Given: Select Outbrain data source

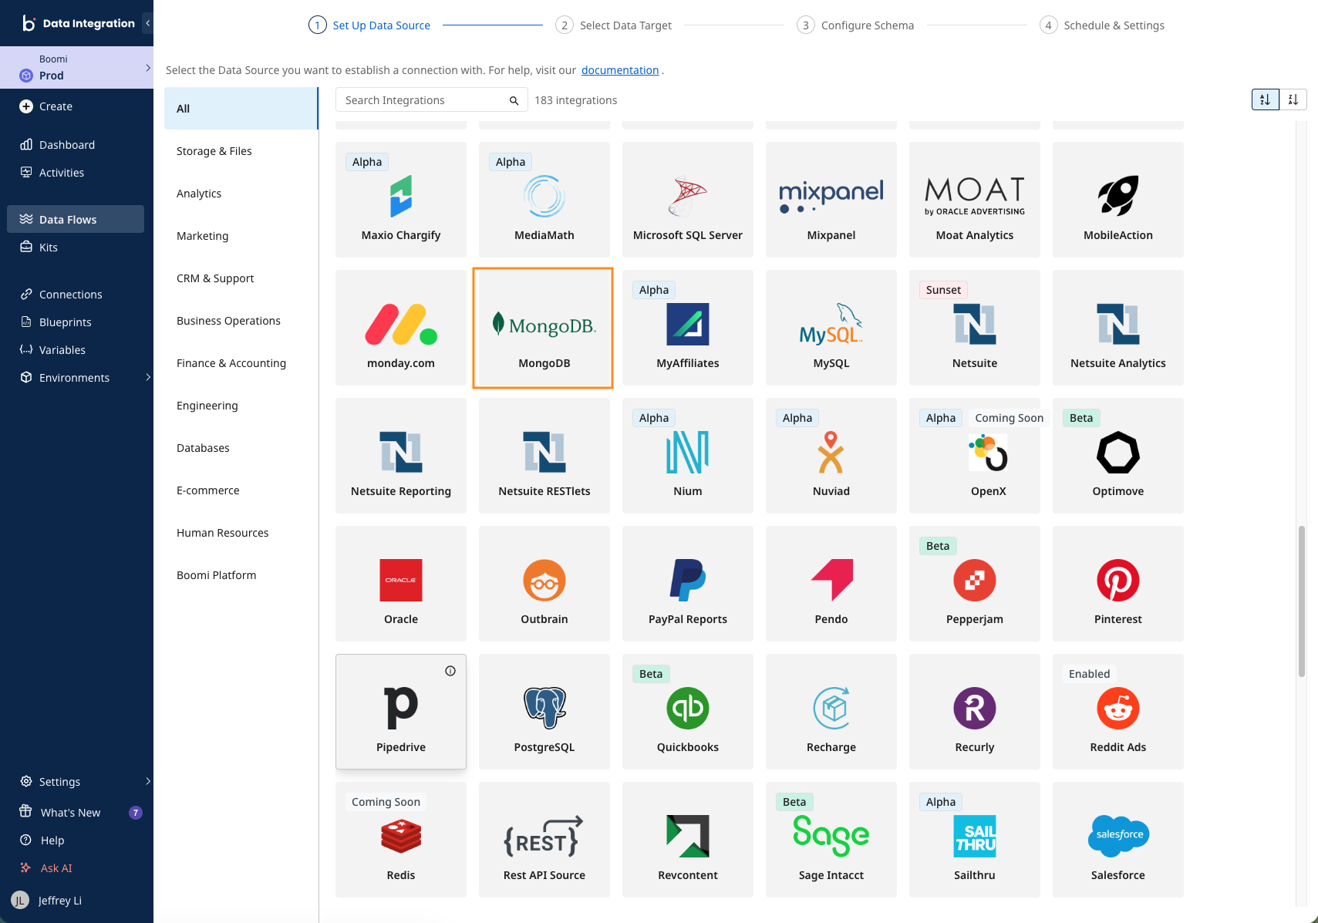Looking at the screenshot, I should click(544, 584).
